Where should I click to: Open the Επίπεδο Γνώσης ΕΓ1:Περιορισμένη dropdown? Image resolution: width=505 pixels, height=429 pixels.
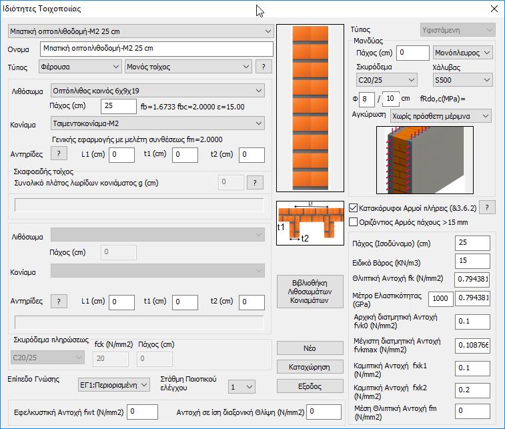point(113,385)
